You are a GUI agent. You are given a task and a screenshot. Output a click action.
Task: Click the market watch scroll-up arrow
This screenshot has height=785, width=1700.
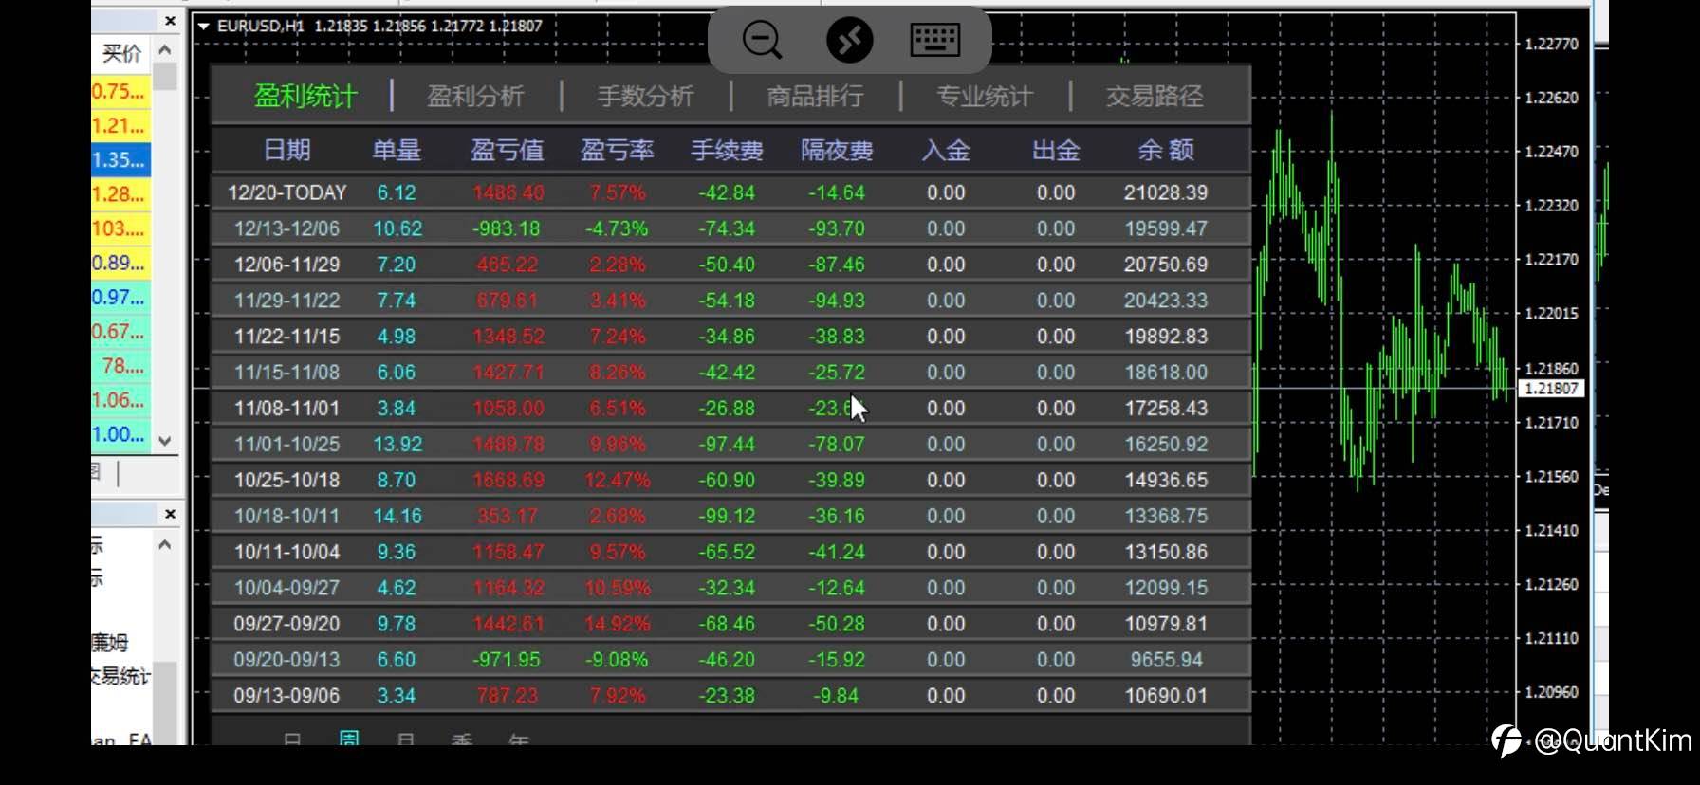pyautogui.click(x=165, y=49)
